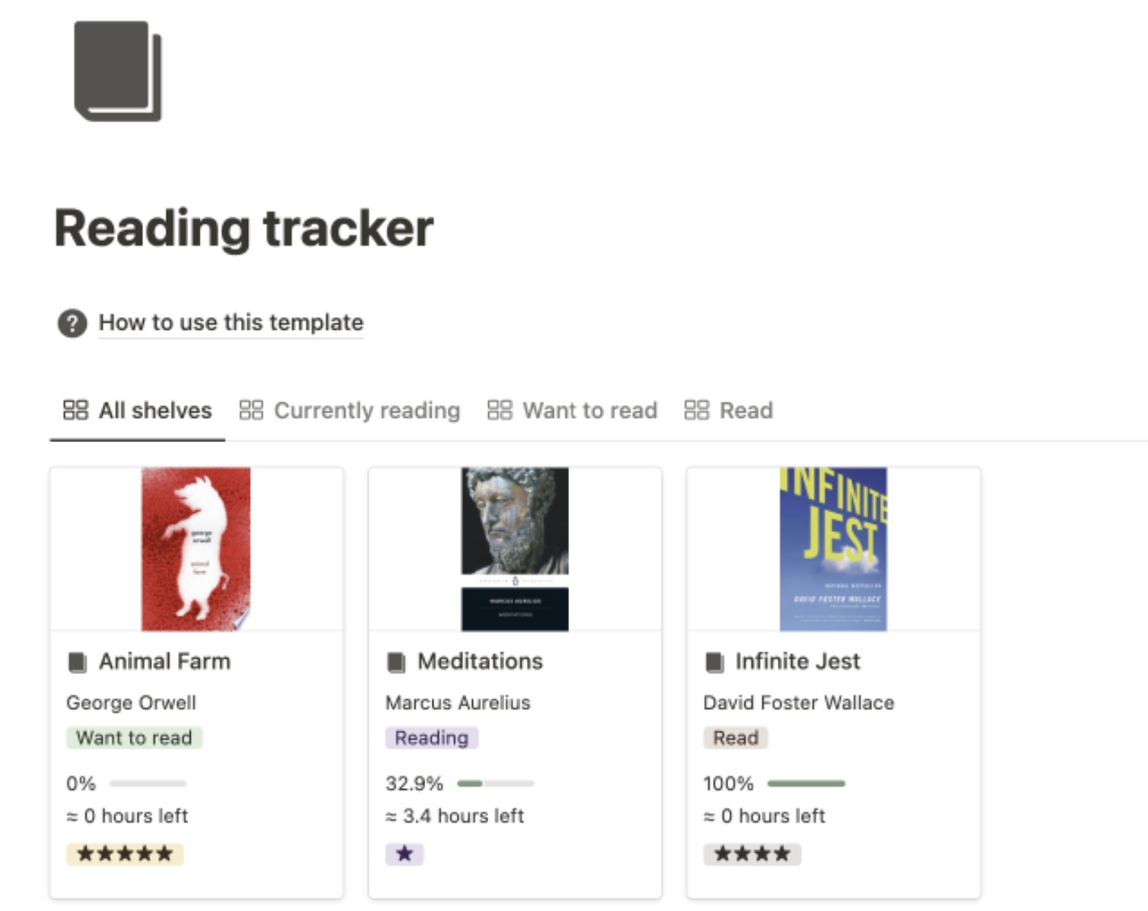Select the All shelves view
The image size is (1148, 911).
pyautogui.click(x=154, y=410)
